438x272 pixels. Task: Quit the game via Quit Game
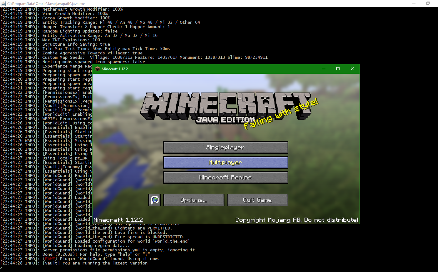pos(257,200)
